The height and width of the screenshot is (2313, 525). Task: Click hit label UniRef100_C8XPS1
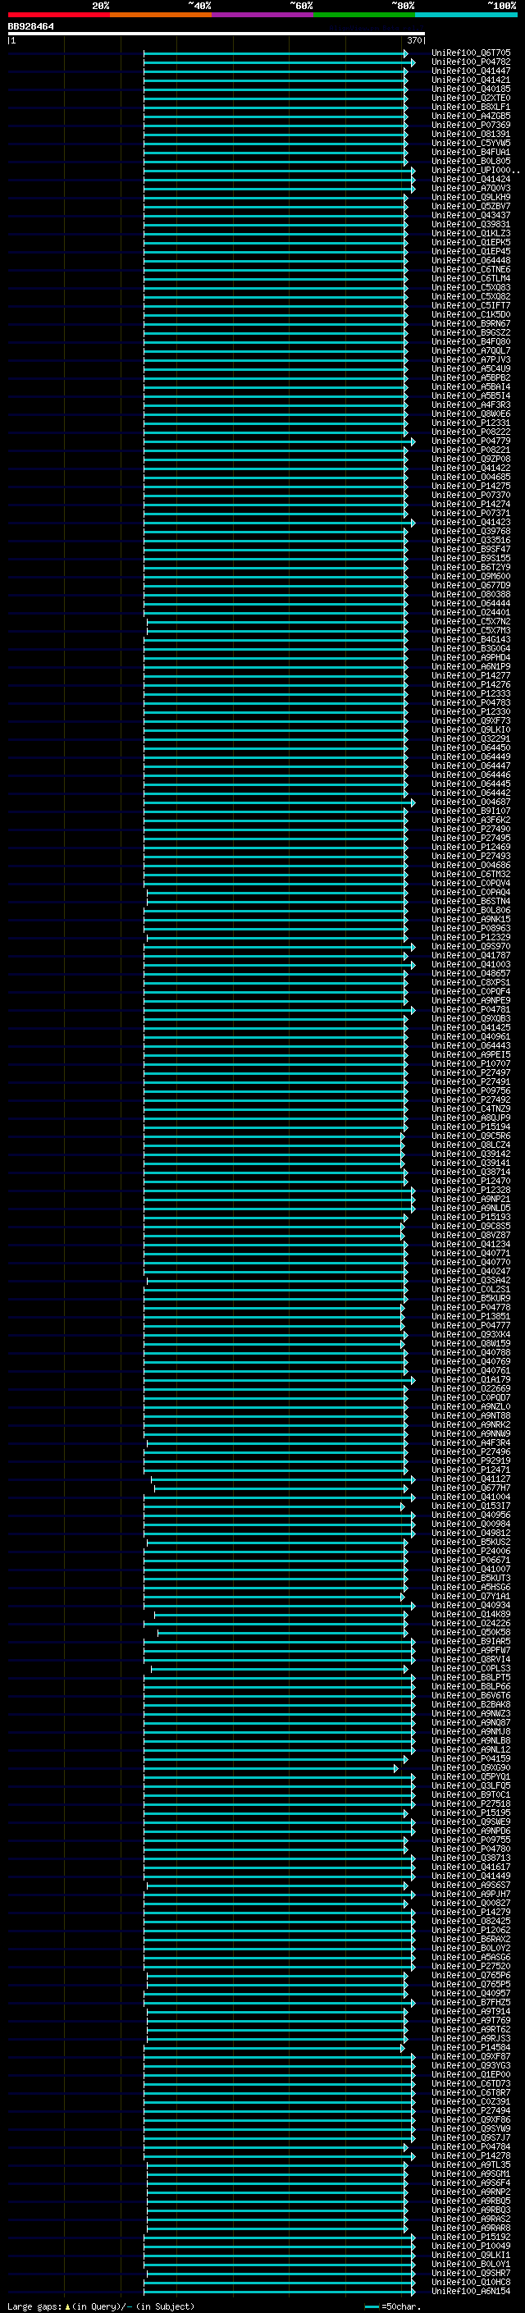coord(471,982)
